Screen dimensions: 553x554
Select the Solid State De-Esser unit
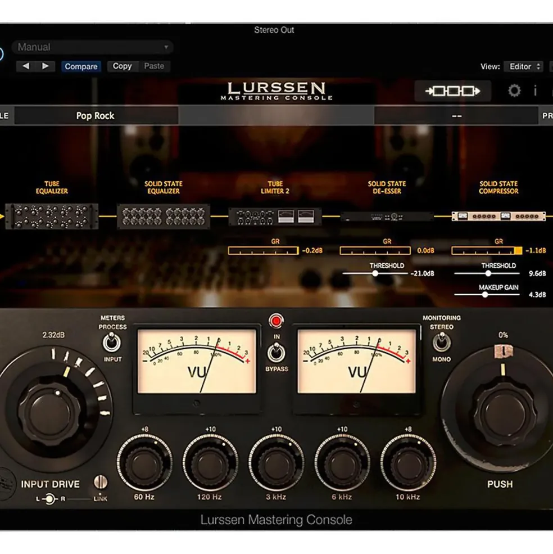(387, 217)
